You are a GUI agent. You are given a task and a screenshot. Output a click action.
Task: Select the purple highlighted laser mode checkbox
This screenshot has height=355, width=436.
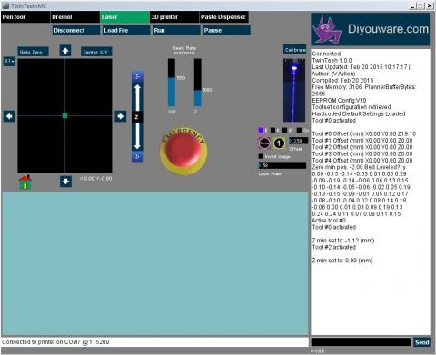(261, 130)
